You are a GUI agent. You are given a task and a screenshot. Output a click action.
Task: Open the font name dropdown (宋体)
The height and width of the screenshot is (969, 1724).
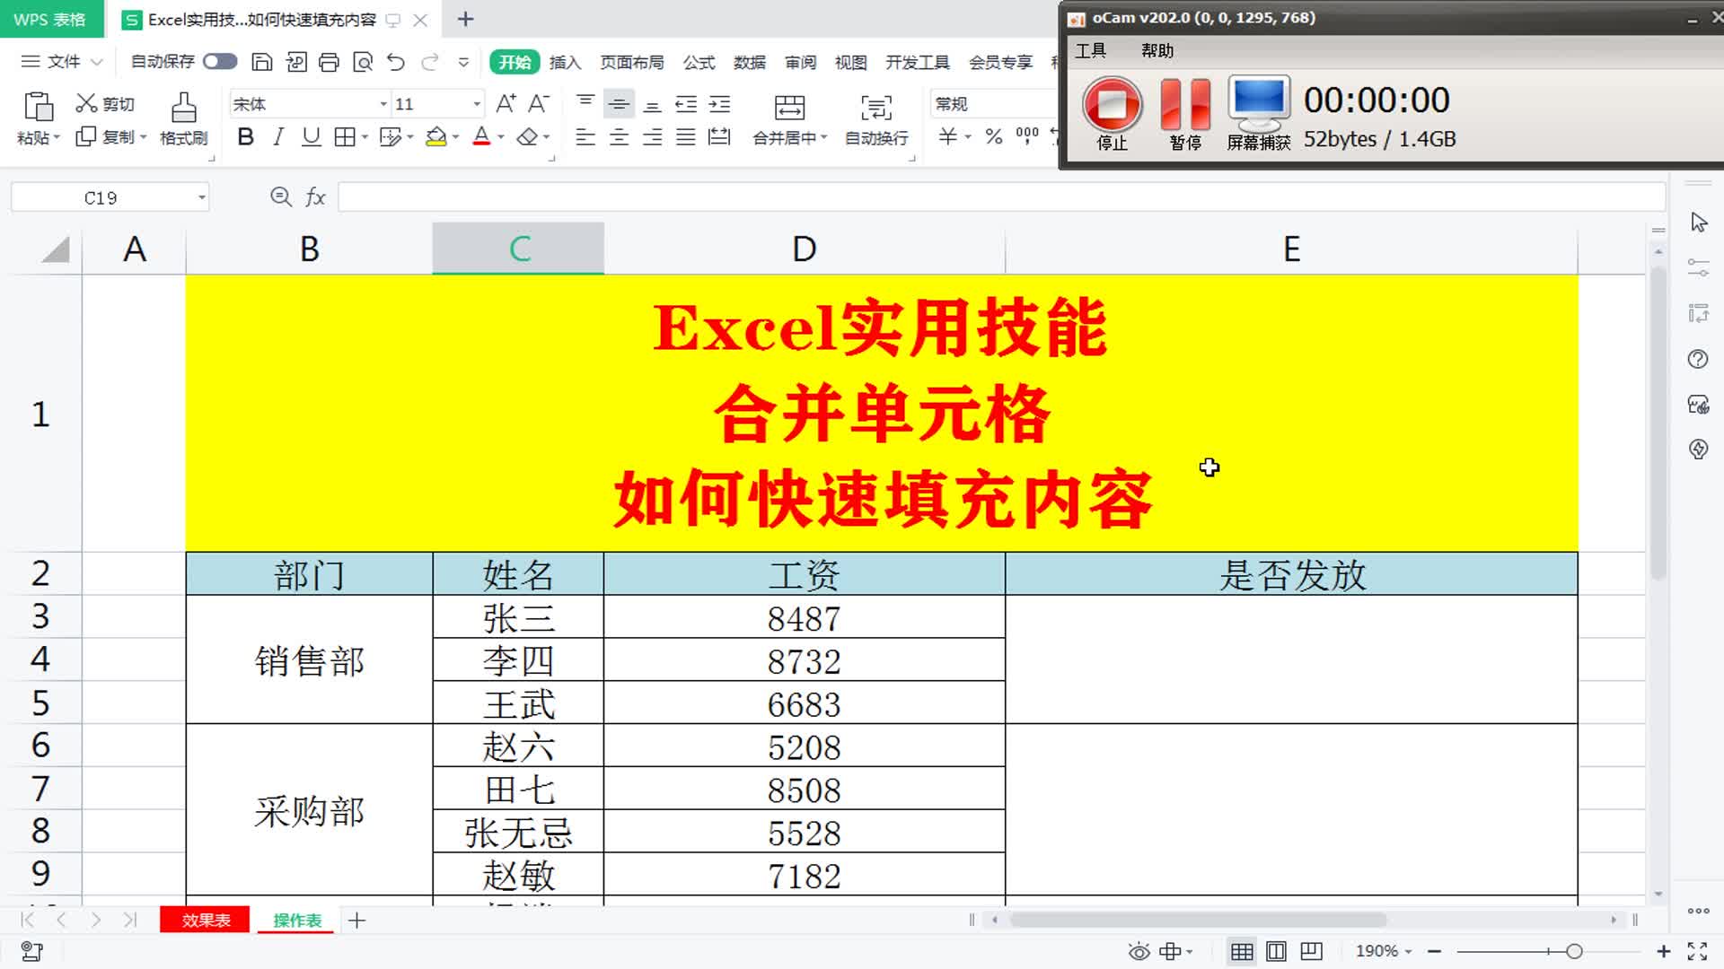coord(383,104)
